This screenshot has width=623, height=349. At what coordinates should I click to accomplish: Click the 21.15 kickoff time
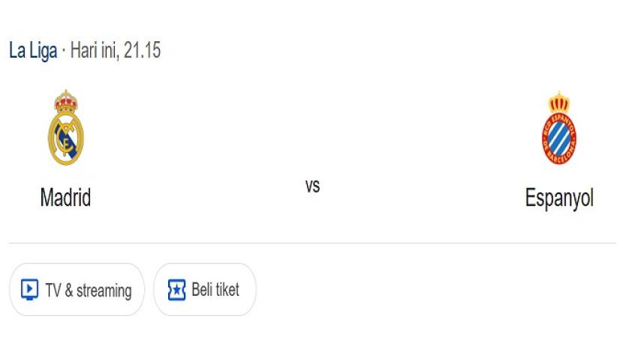click(143, 51)
